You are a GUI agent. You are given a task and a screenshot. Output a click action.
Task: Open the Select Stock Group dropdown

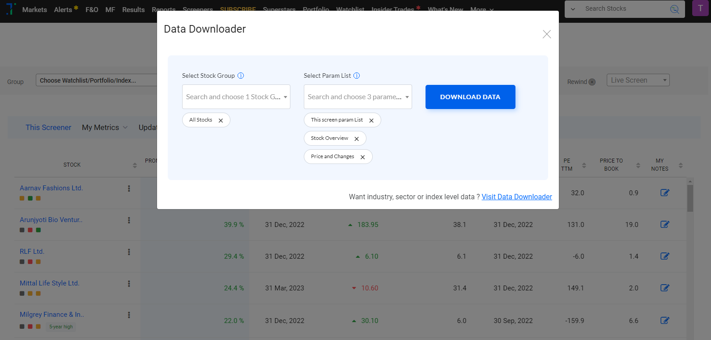point(236,97)
